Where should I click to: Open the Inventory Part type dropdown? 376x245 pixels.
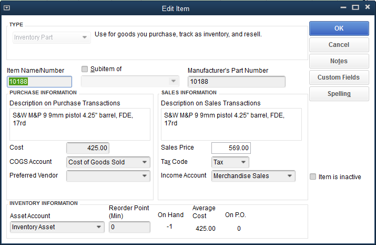52,37
